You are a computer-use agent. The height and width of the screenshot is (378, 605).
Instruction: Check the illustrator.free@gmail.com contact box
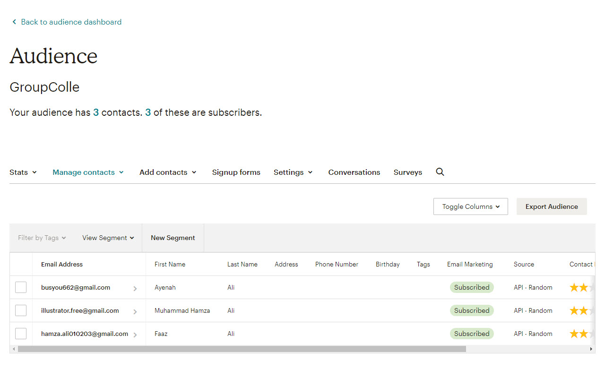(21, 310)
